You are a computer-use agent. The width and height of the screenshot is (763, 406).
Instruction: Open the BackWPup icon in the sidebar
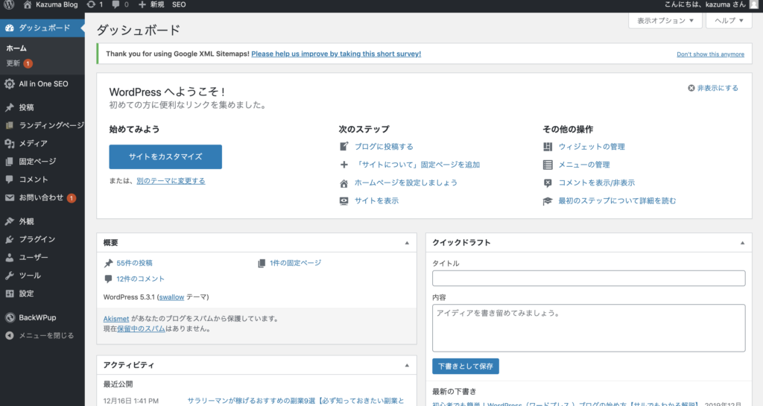(x=9, y=317)
